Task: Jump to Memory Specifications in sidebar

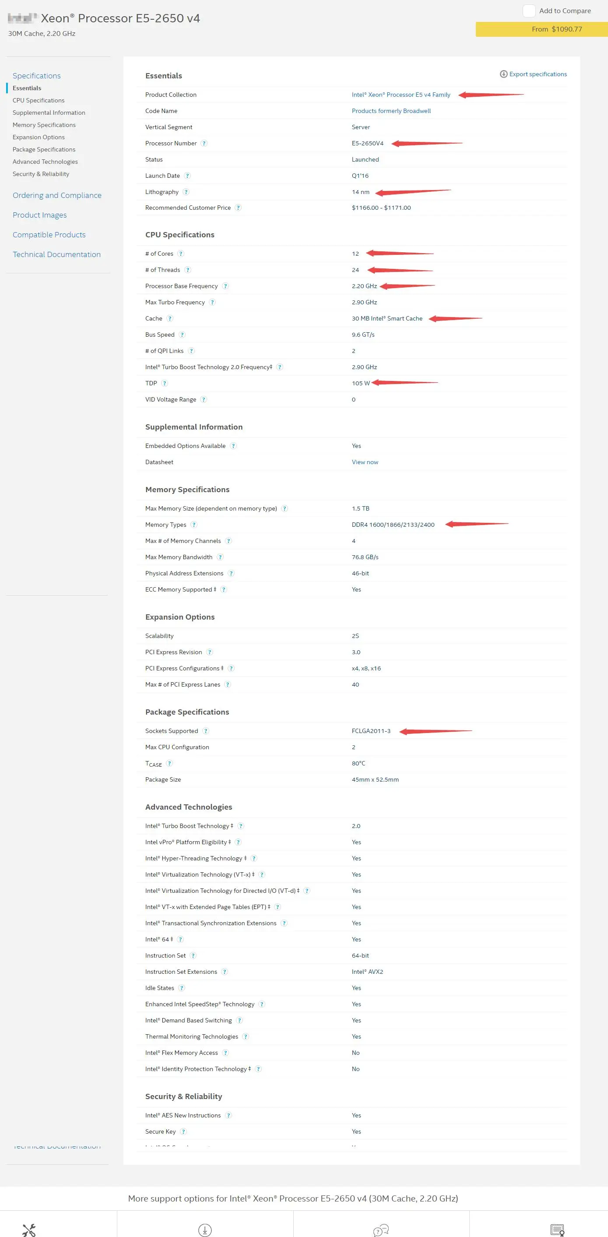Action: [44, 125]
